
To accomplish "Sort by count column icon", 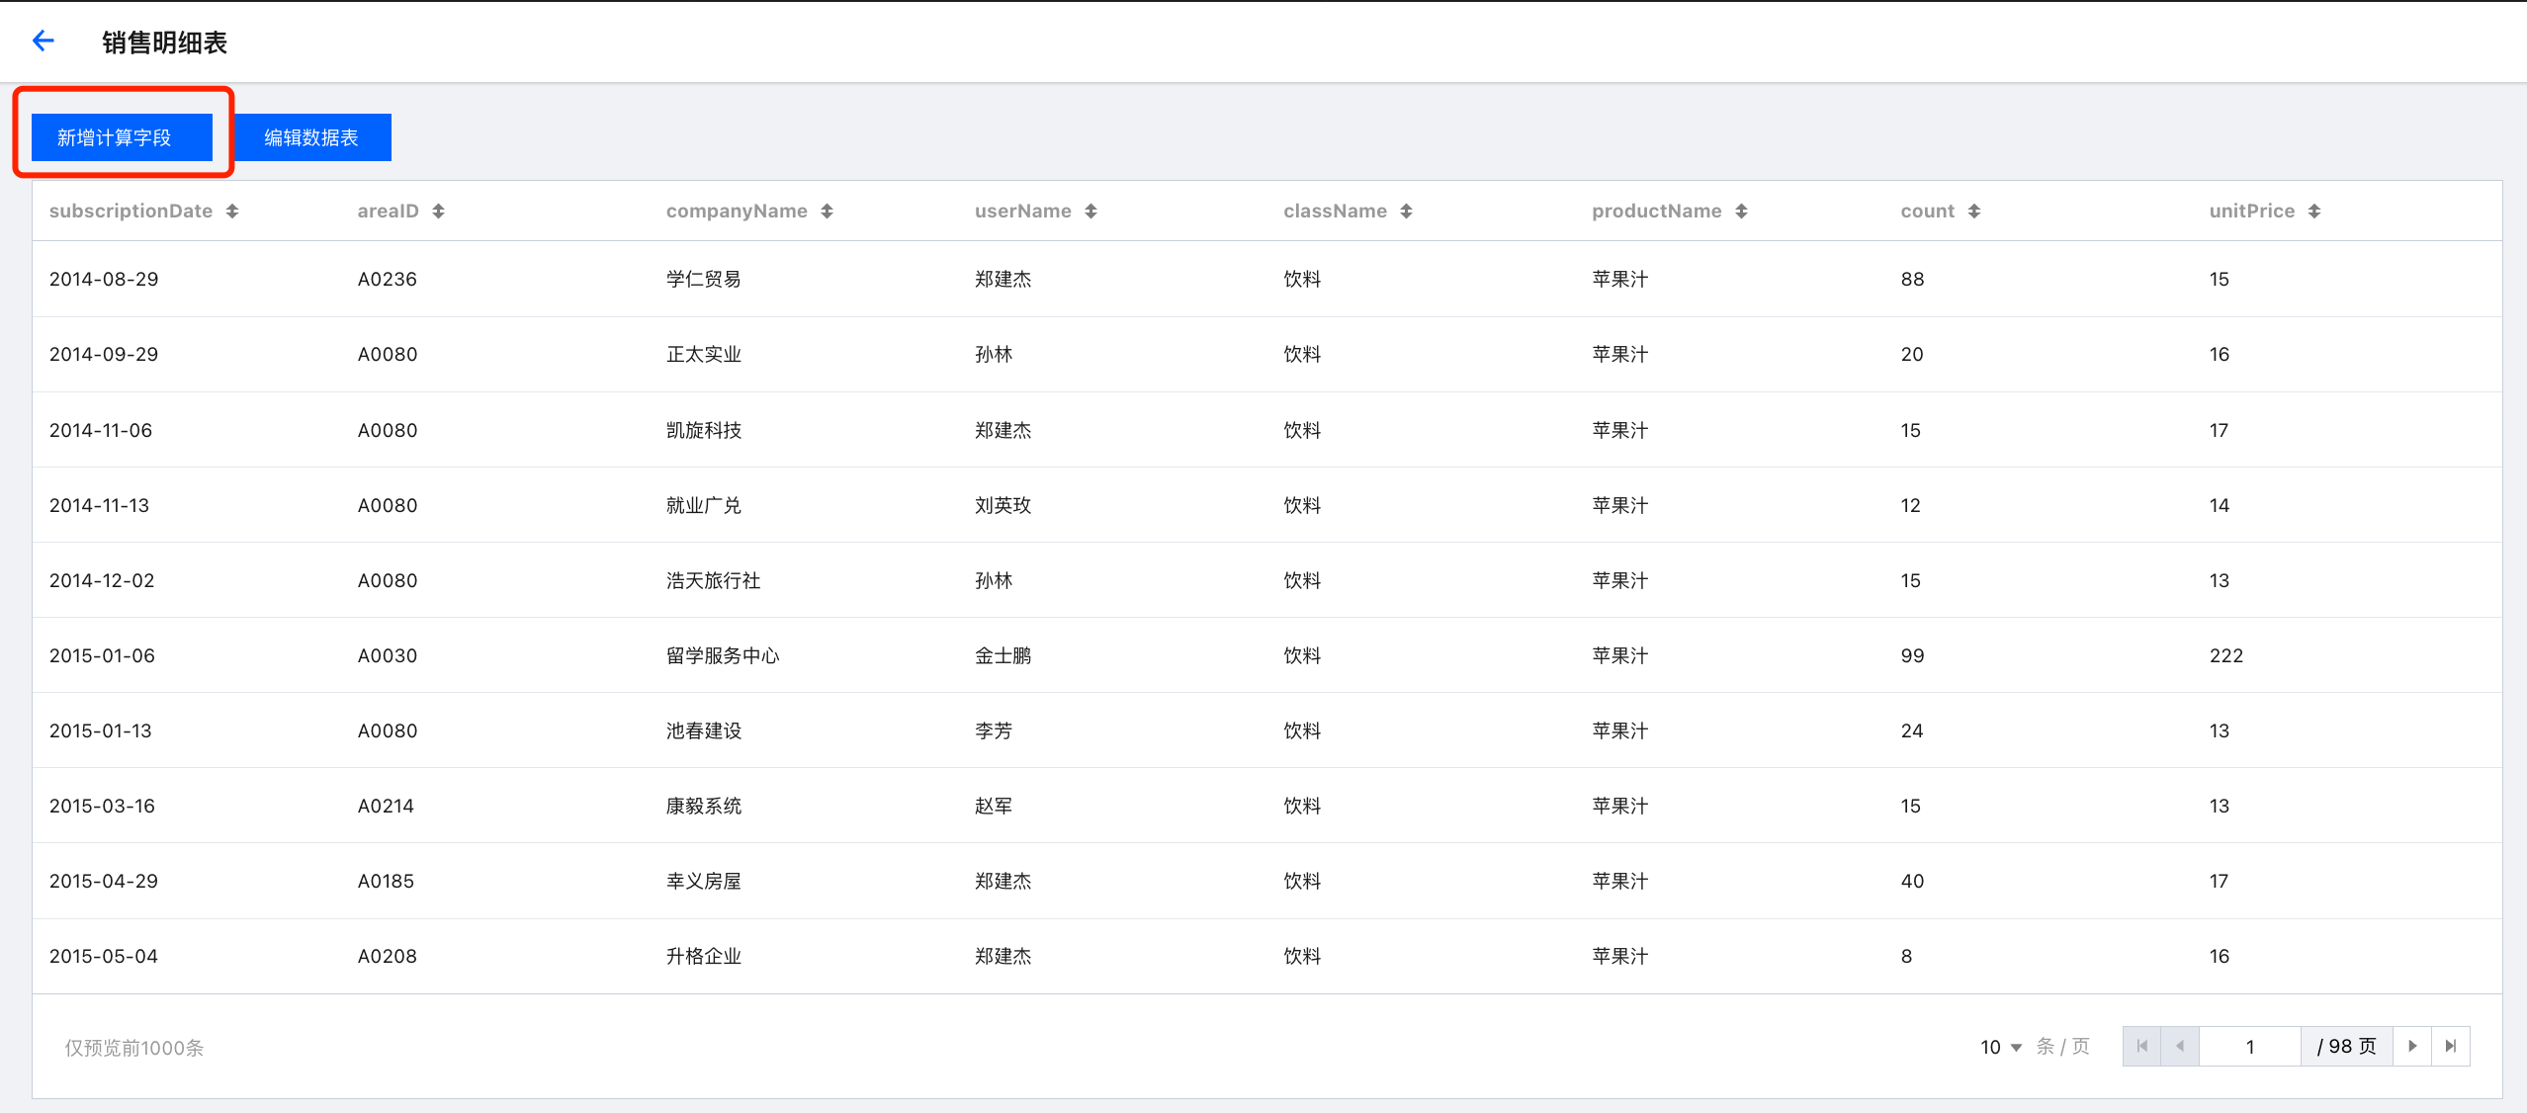I will click(1973, 211).
